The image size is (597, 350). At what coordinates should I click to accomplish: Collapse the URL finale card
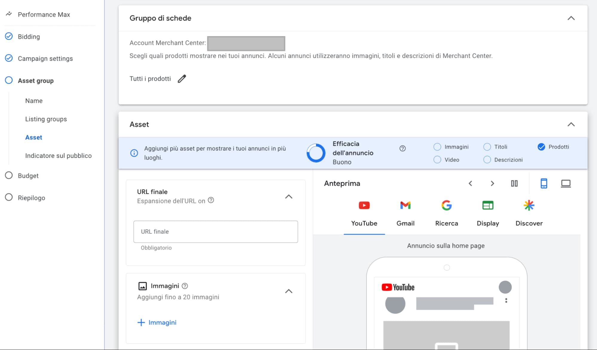pyautogui.click(x=288, y=197)
